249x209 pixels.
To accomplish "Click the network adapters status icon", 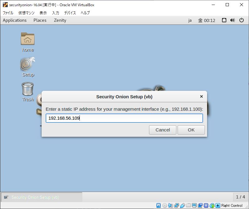I will [x=176, y=206].
